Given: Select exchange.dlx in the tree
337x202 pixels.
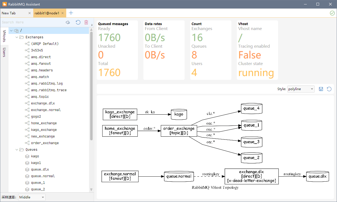Looking at the screenshot, I should pyautogui.click(x=43, y=103).
